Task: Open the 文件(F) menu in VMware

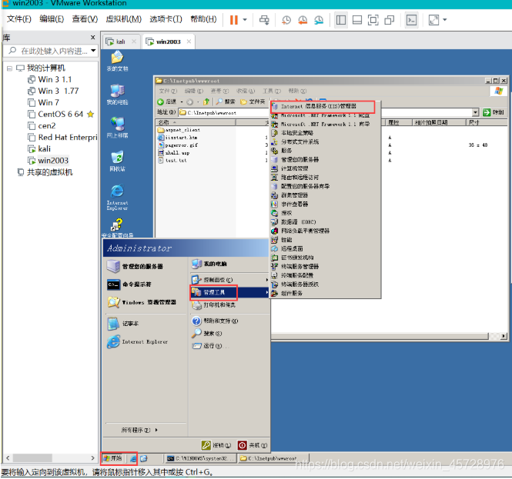Action: (x=19, y=19)
